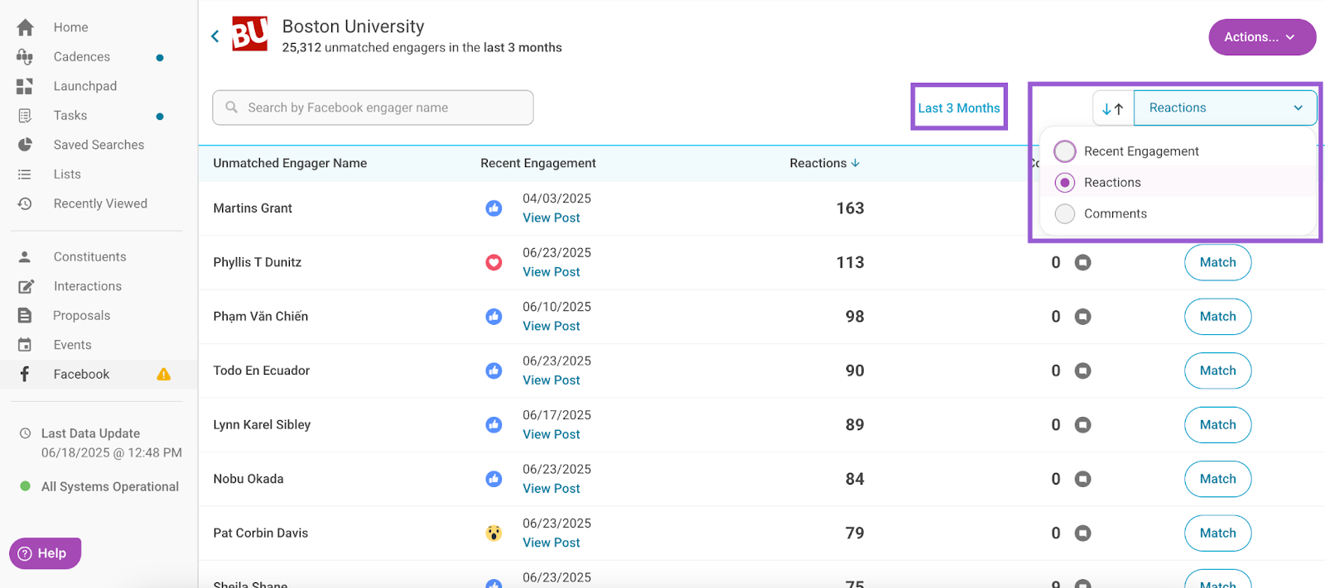
Task: Open Home from the sidebar
Action: [x=70, y=27]
